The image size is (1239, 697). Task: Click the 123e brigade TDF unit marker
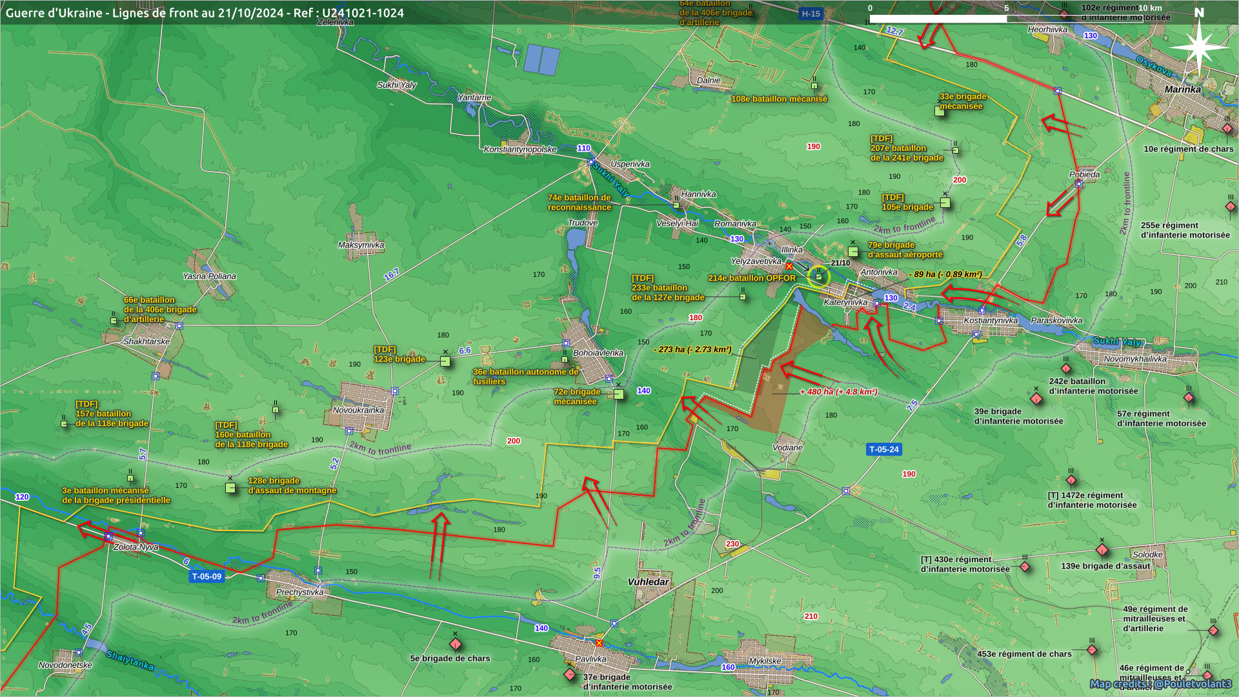click(445, 361)
